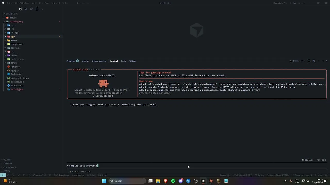Viewport: 330px width, 185px height.
Task: Open the Help menu
Action: pos(65,3)
